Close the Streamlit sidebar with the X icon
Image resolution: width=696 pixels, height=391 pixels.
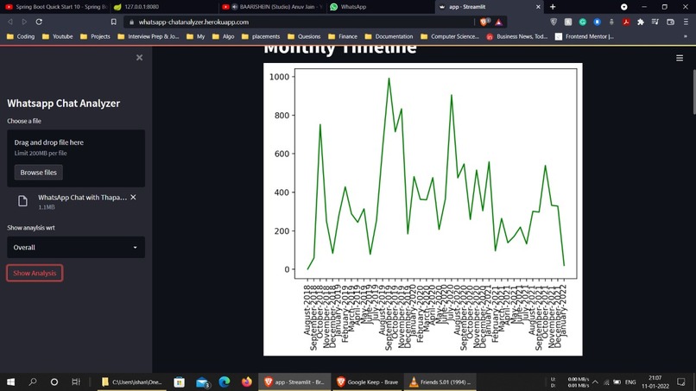point(139,58)
